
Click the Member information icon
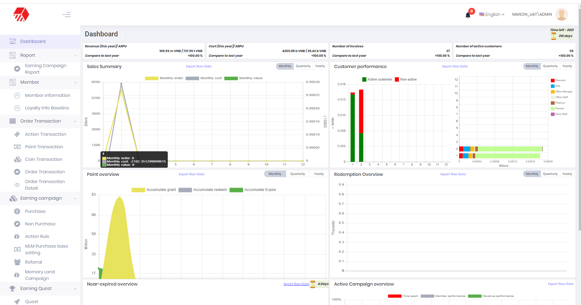coord(17,95)
